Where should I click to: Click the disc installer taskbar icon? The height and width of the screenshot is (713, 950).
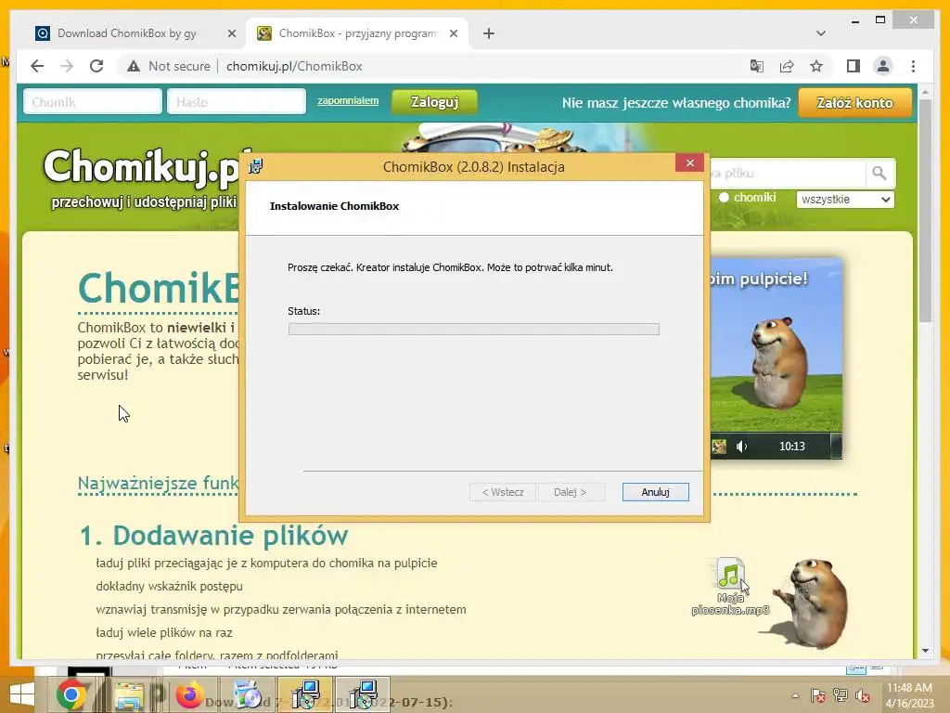click(248, 695)
